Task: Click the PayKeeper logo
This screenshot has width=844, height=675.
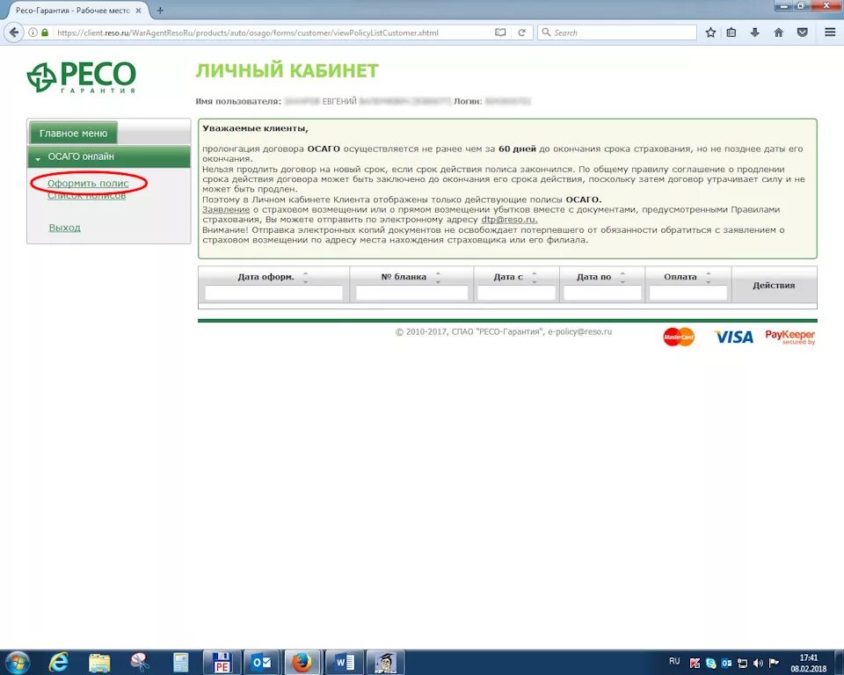Action: coord(790,337)
